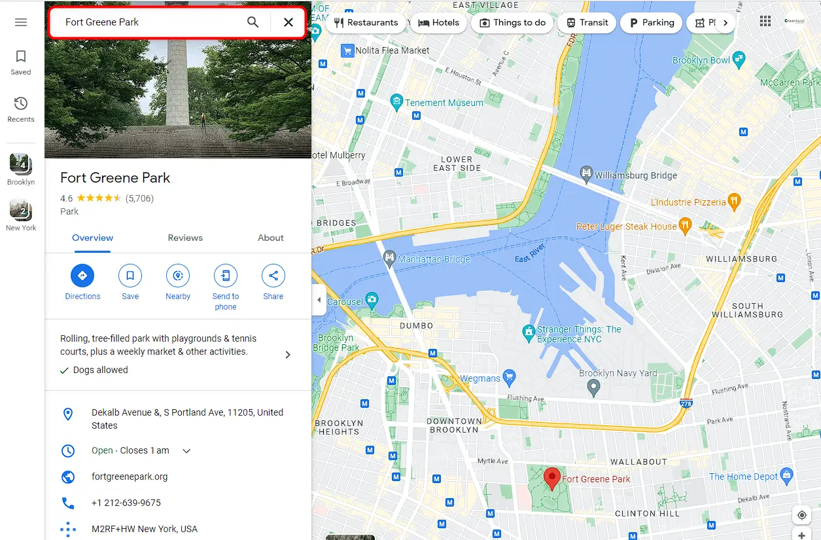Open the Fort Greene Park header photo
This screenshot has width=821, height=540.
pos(178,98)
